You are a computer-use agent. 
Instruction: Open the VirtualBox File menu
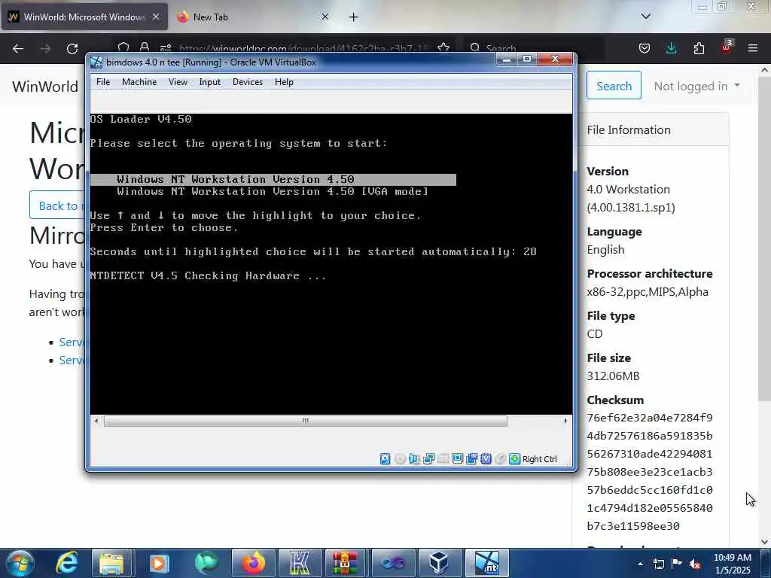pos(103,82)
